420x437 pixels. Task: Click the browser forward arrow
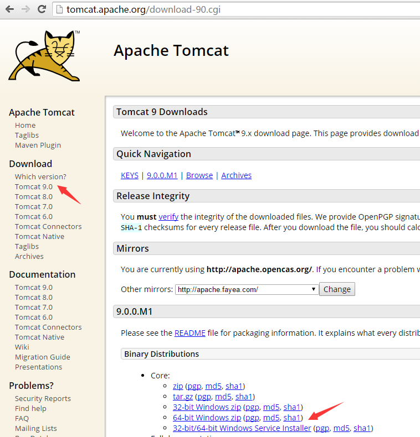25,9
